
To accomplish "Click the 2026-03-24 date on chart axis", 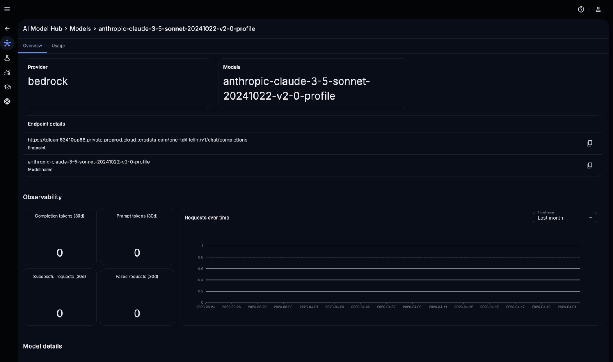I will click(206, 307).
